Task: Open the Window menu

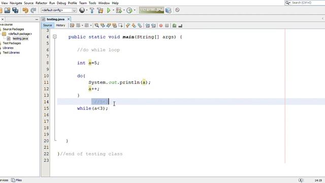Action: click(x=104, y=3)
